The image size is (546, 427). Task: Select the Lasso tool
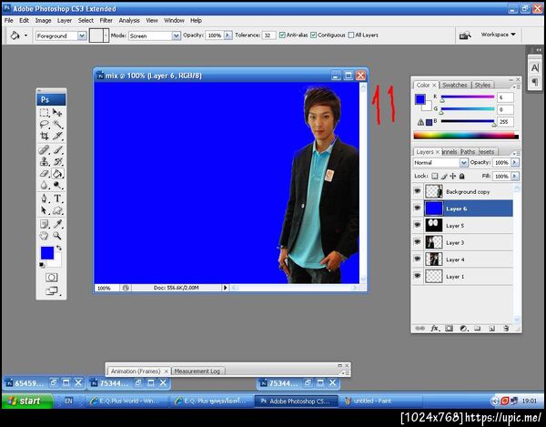45,125
